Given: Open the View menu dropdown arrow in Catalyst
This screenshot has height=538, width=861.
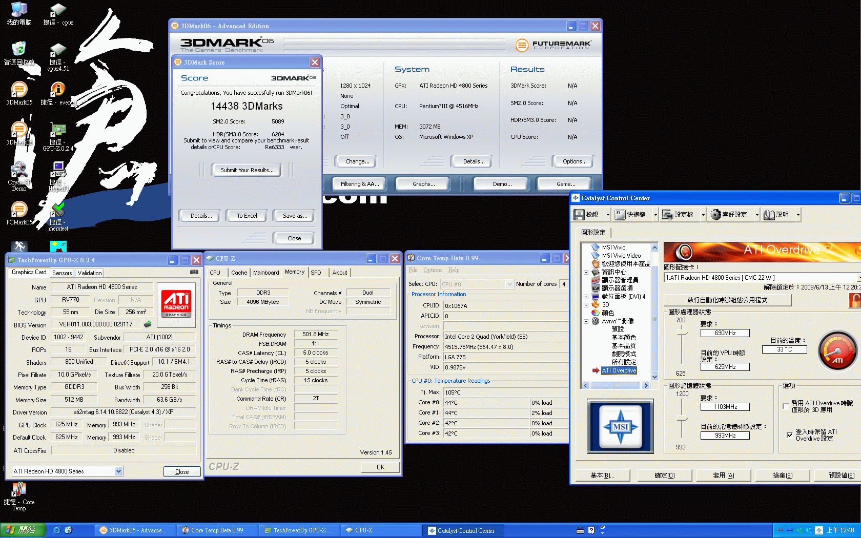Looking at the screenshot, I should pos(608,215).
